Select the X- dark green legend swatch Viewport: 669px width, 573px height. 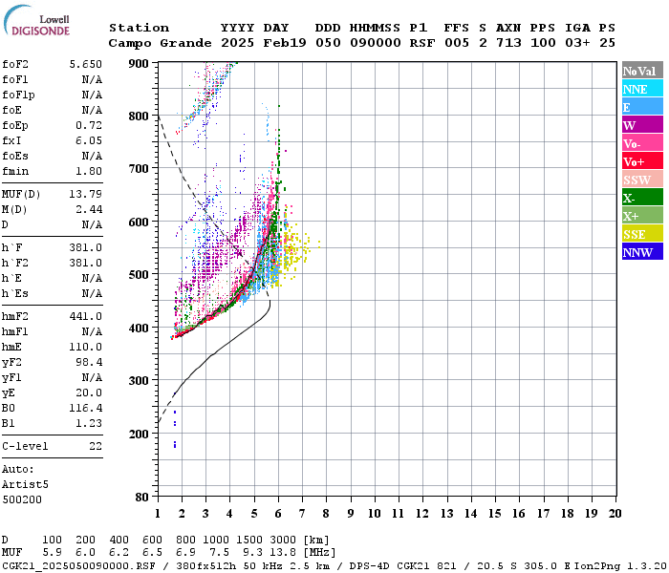tap(642, 198)
